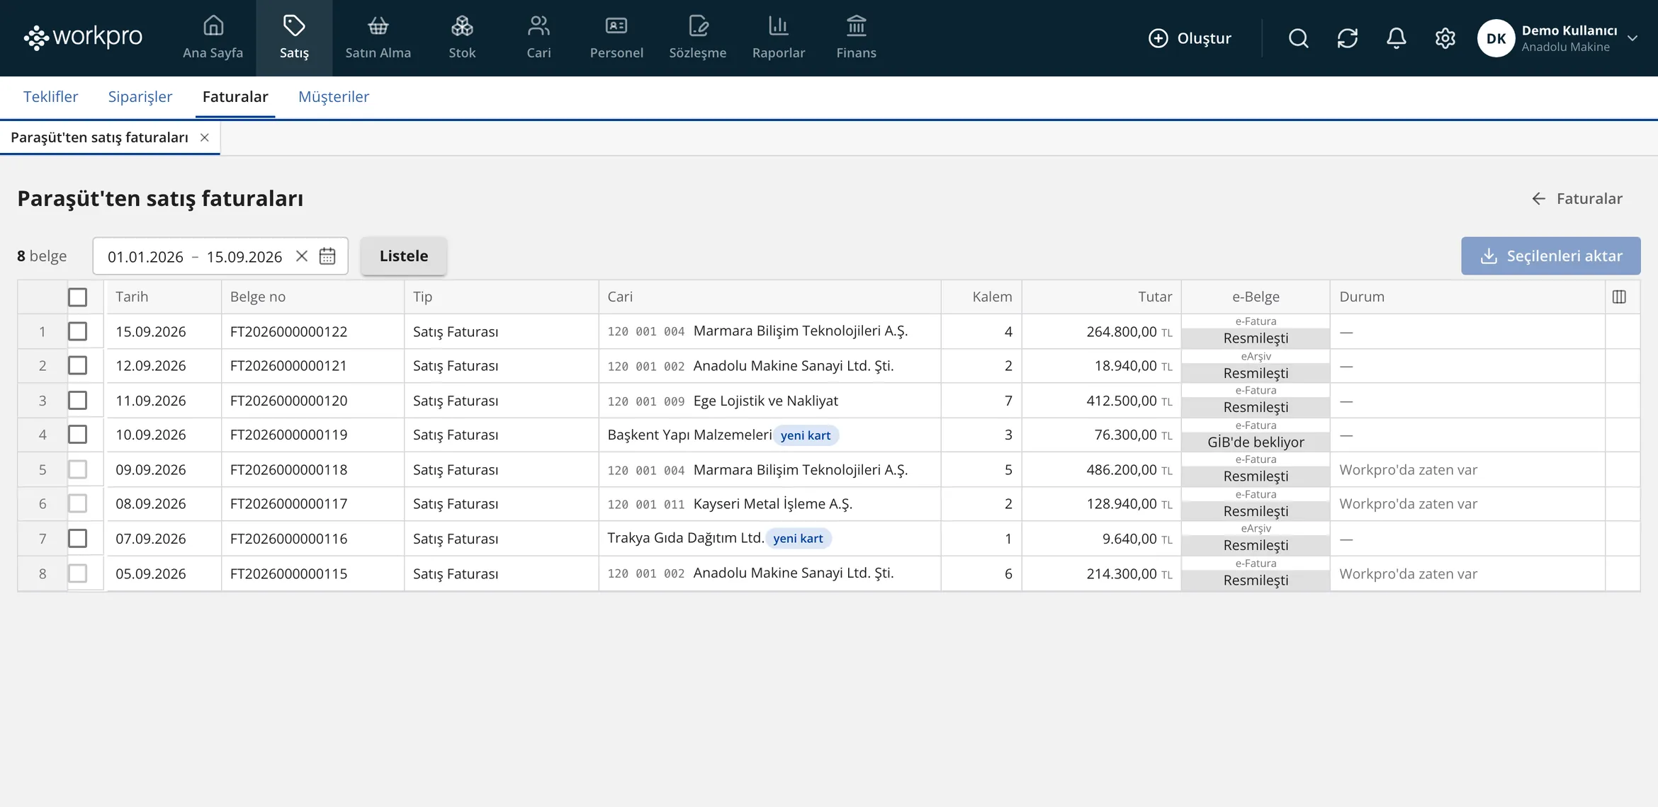Screen dimensions: 1658x807
Task: Open the Personel module
Action: (616, 38)
